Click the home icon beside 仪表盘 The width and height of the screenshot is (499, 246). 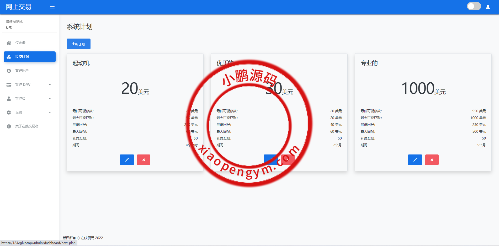coord(9,43)
